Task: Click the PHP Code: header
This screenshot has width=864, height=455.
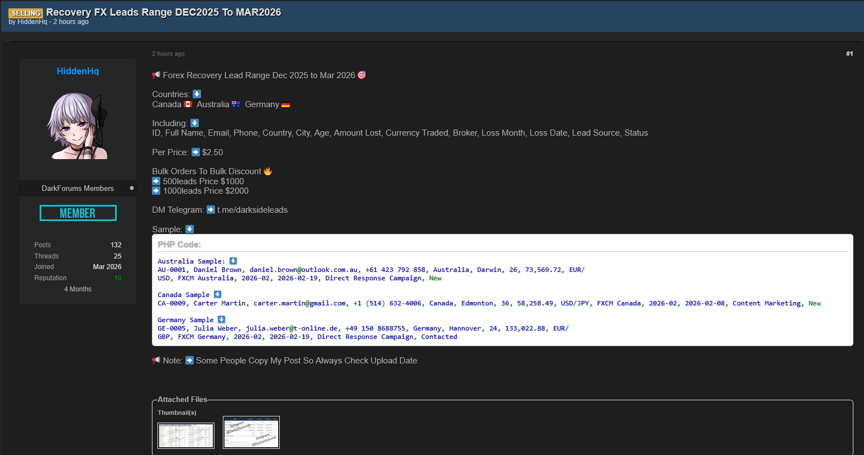Action: click(x=179, y=245)
